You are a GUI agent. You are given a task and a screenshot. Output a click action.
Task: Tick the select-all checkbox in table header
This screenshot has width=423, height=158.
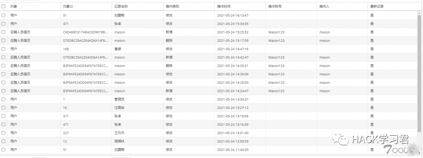tap(3, 7)
